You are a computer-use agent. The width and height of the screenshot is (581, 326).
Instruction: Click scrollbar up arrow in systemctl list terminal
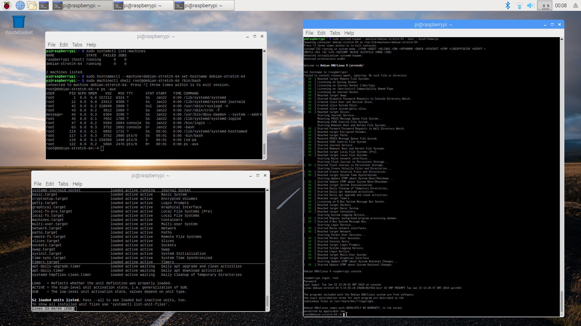coord(267,190)
